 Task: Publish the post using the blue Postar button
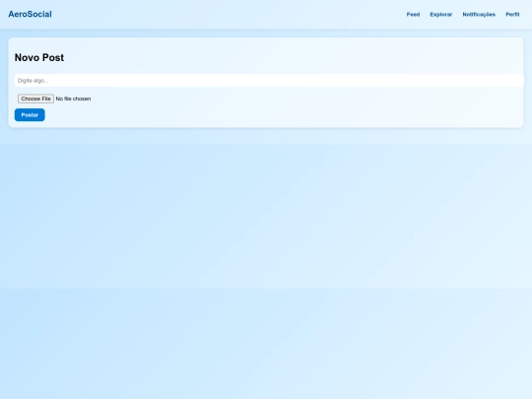pos(30,115)
